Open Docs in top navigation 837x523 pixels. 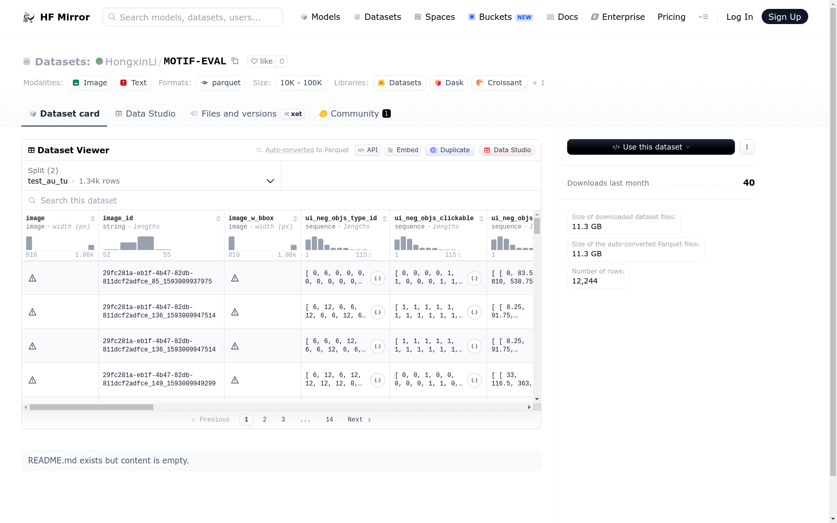[562, 17]
